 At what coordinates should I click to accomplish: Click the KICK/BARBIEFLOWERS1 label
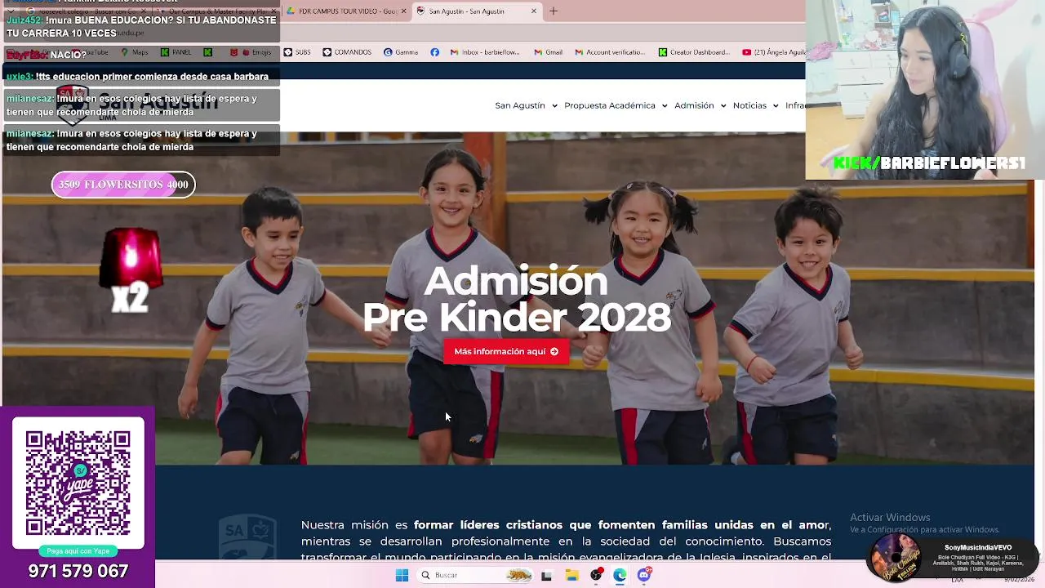[x=928, y=163]
